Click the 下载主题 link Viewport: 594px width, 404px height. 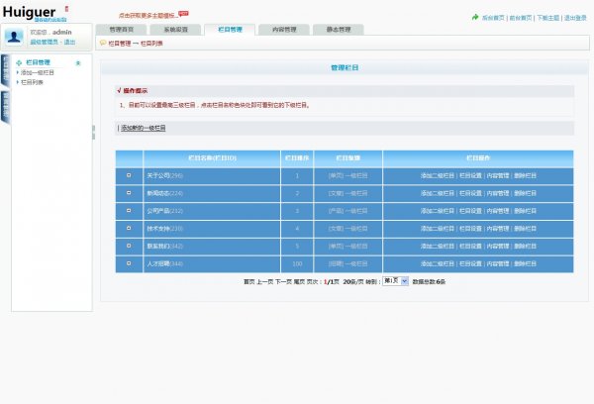tap(548, 18)
